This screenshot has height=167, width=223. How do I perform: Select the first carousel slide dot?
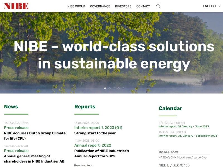tap(105, 88)
